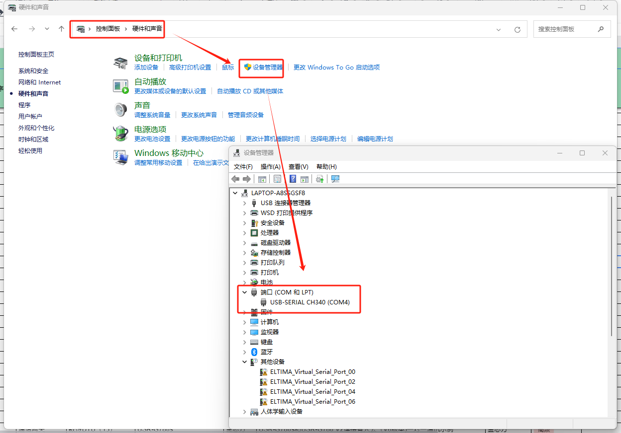Open the 操作(A) menu
This screenshot has height=433, width=621.
click(271, 166)
